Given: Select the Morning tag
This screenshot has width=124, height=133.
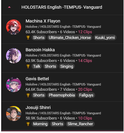Looking at the screenshot, I should click(x=40, y=124).
